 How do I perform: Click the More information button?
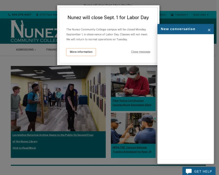click(x=81, y=52)
